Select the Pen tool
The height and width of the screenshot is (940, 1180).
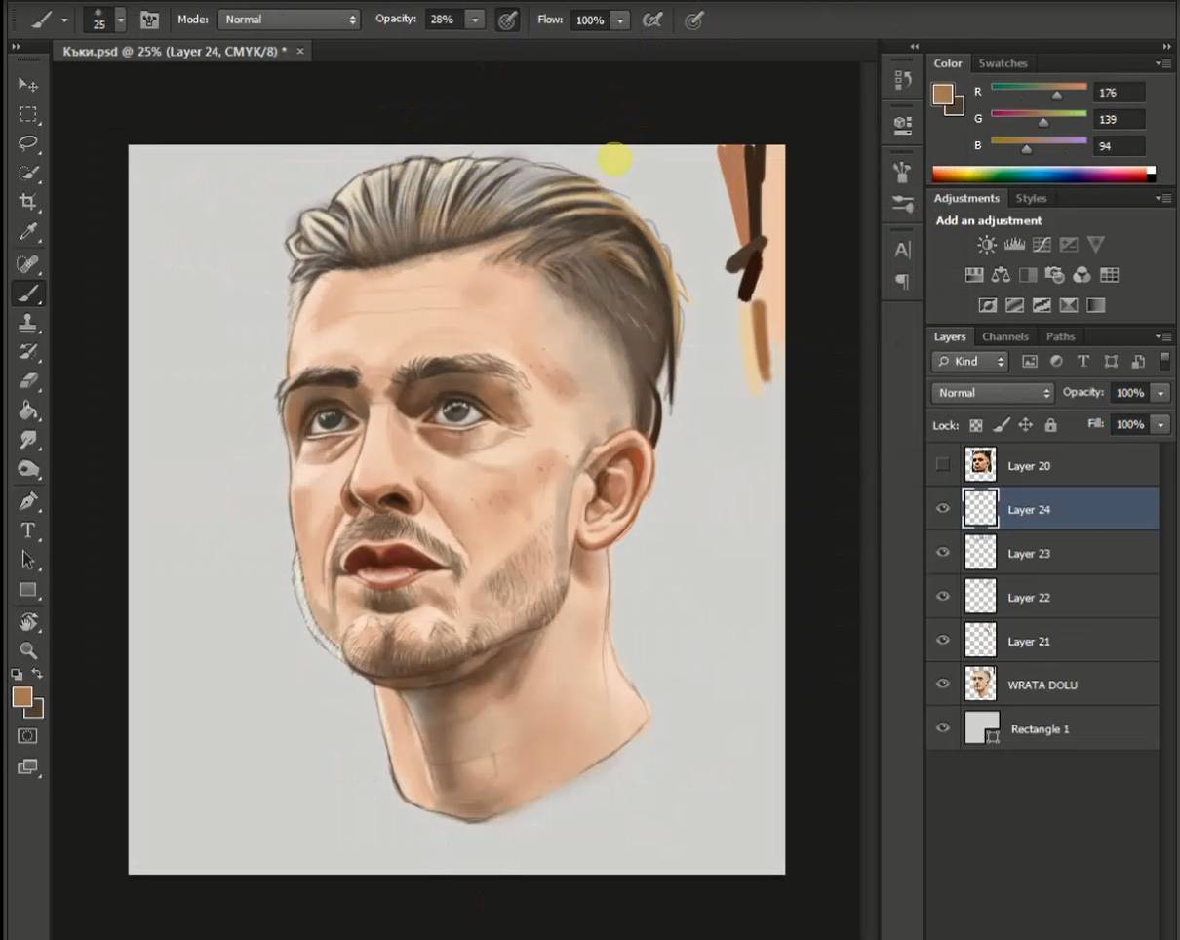pyautogui.click(x=28, y=501)
